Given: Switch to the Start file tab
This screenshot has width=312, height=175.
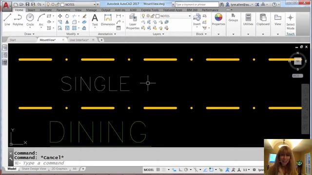Looking at the screenshot, I should click(x=13, y=40).
